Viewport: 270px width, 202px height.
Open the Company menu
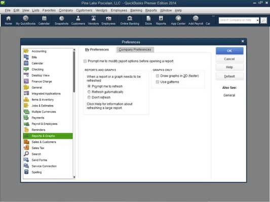[x=66, y=11]
